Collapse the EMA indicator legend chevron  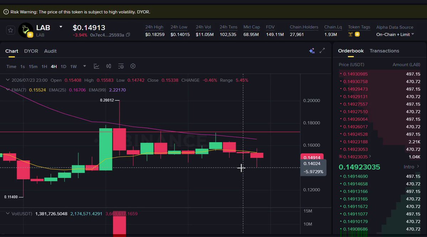pyautogui.click(x=7, y=90)
